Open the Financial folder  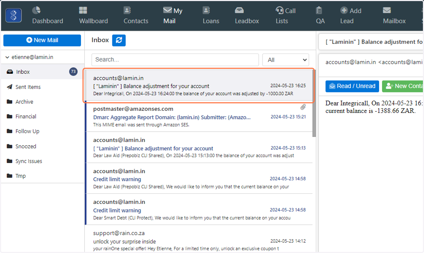(x=42, y=116)
